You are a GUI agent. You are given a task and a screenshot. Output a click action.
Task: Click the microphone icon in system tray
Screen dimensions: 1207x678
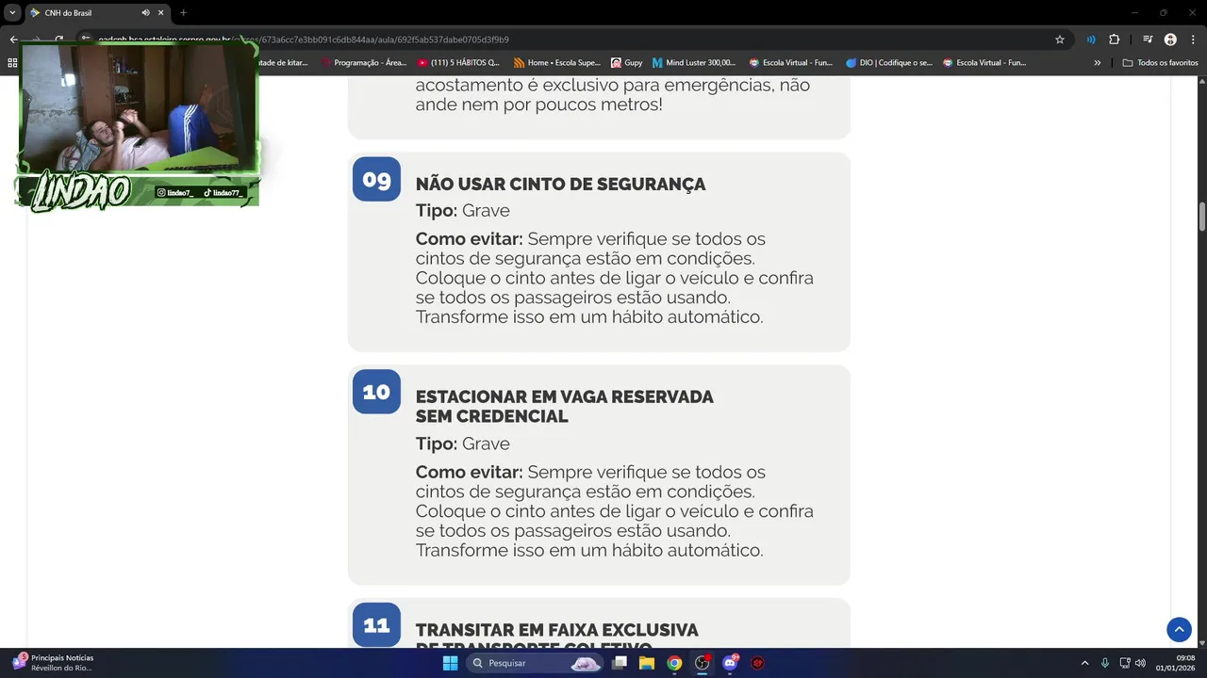pyautogui.click(x=1105, y=663)
